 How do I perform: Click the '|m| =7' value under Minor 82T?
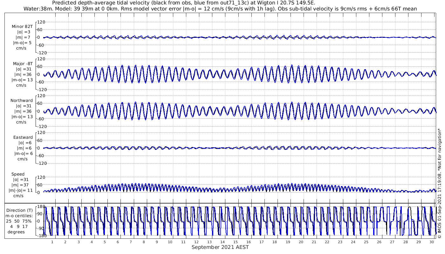pyautogui.click(x=24, y=37)
